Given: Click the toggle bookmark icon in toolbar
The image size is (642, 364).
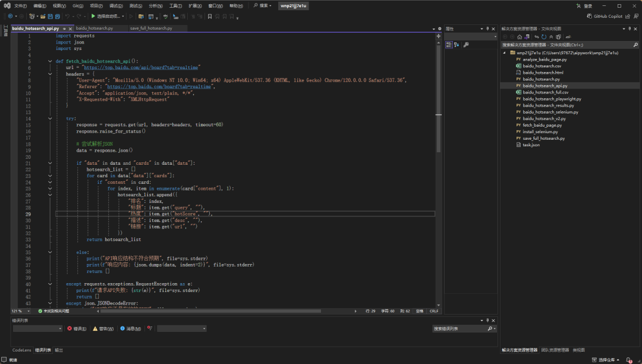Looking at the screenshot, I should click(x=210, y=17).
